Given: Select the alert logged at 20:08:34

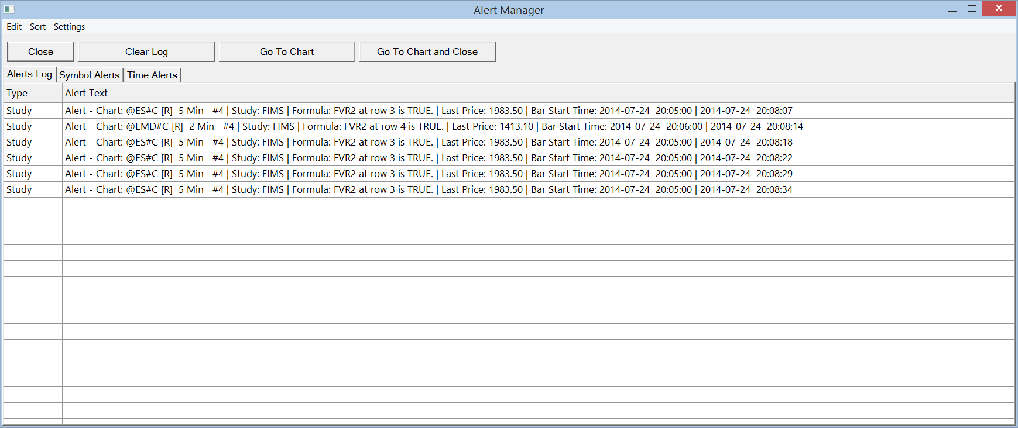Looking at the screenshot, I should pos(429,190).
